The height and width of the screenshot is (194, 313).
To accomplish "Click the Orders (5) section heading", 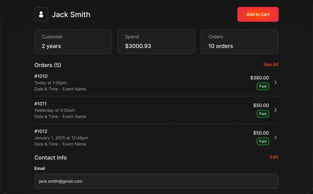I will [48, 65].
